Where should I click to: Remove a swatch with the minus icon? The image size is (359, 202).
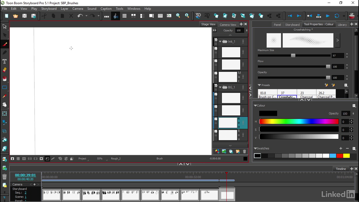coord(348,148)
